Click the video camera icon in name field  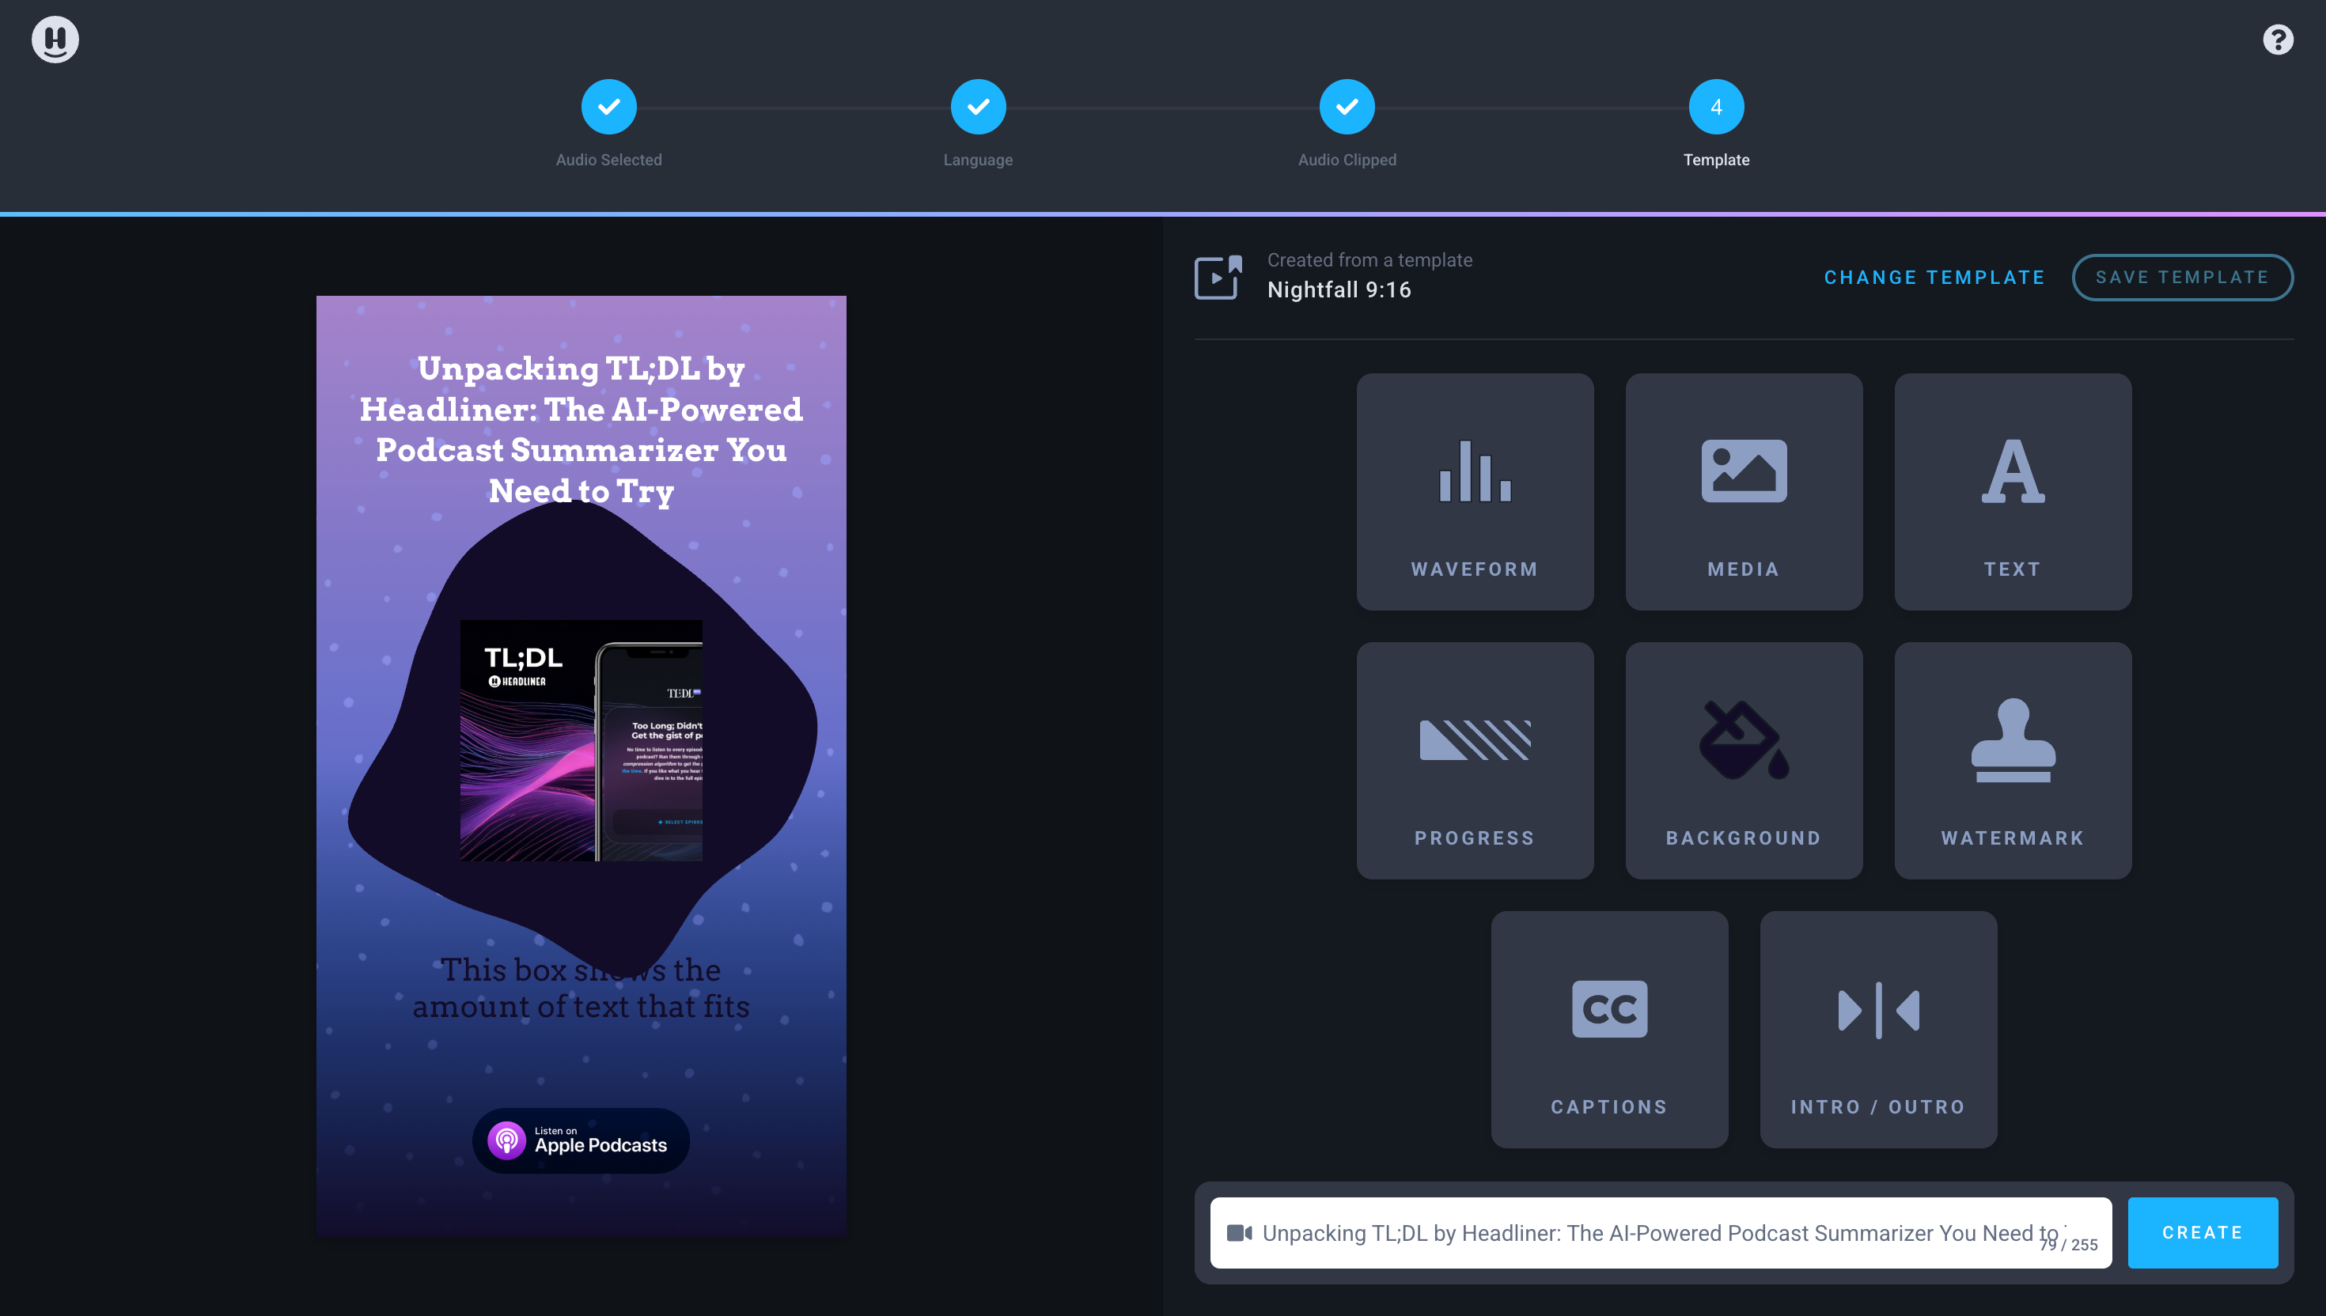(1238, 1233)
